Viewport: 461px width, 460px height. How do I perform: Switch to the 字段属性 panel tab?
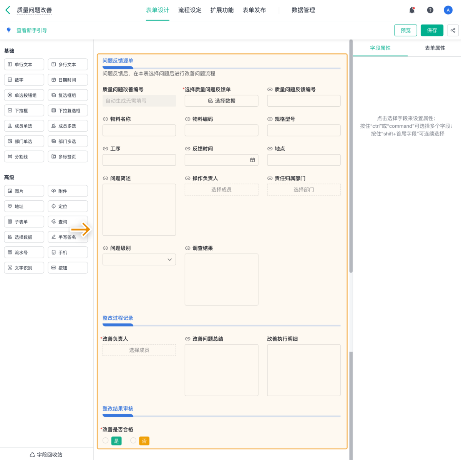click(380, 48)
